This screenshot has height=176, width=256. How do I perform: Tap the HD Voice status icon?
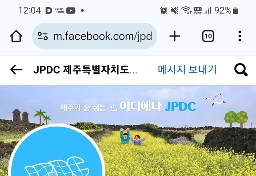tap(198, 11)
